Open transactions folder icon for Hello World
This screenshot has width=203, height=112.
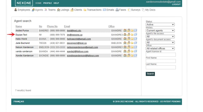(x=132, y=39)
